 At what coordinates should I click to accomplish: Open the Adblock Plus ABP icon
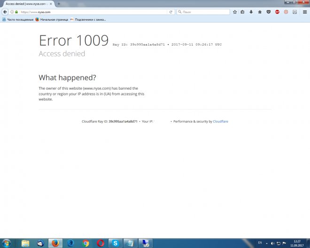tap(277, 12)
